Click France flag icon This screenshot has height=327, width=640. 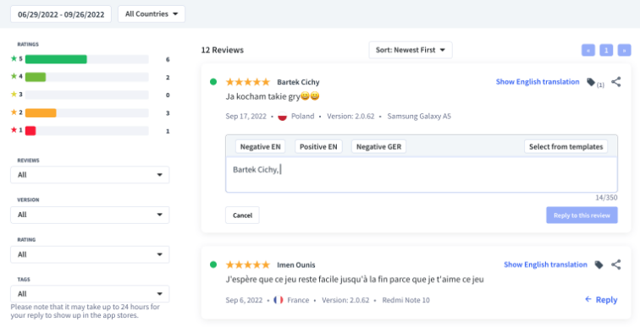click(x=279, y=300)
